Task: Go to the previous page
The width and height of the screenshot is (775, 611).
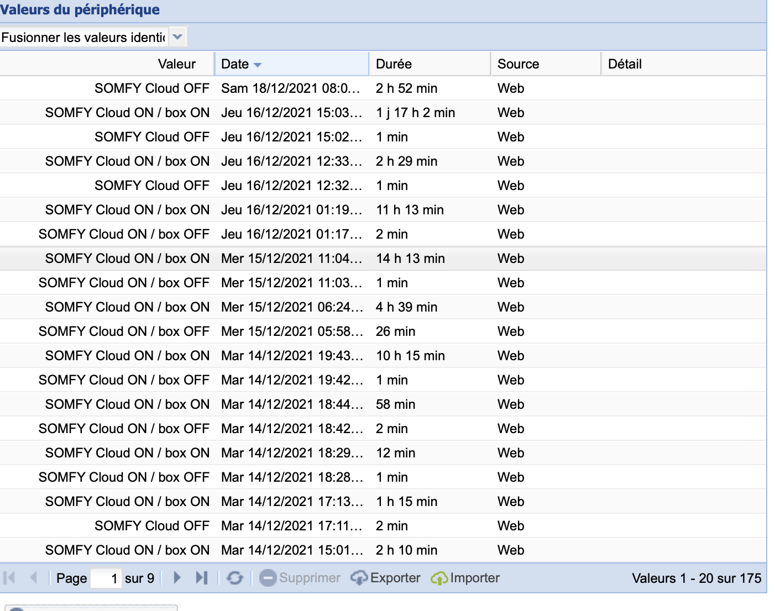Action: (33, 578)
